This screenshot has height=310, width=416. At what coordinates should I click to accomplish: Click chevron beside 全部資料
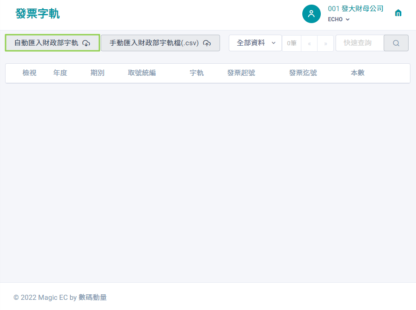[x=274, y=43]
